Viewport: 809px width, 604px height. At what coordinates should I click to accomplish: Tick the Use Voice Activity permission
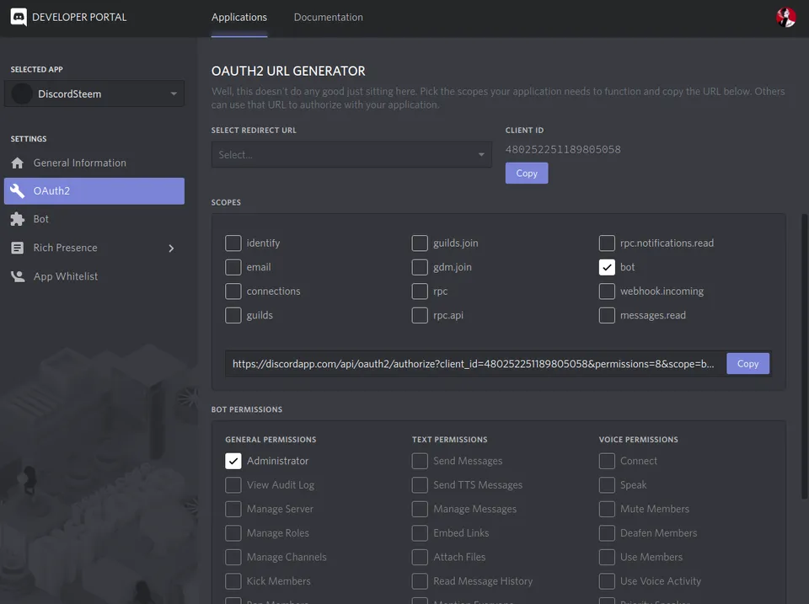(x=607, y=581)
